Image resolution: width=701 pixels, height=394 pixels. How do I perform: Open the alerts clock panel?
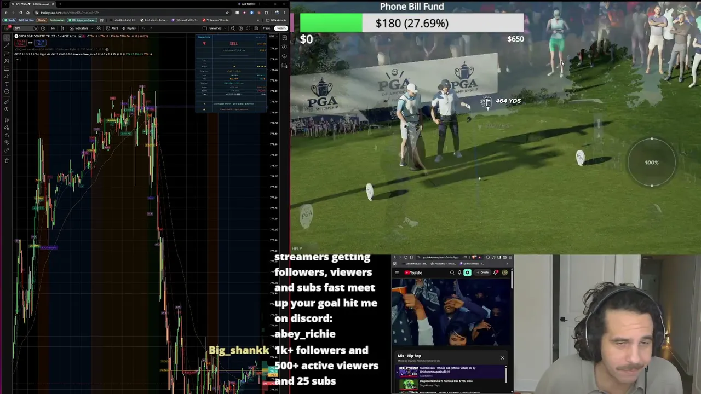pyautogui.click(x=284, y=47)
